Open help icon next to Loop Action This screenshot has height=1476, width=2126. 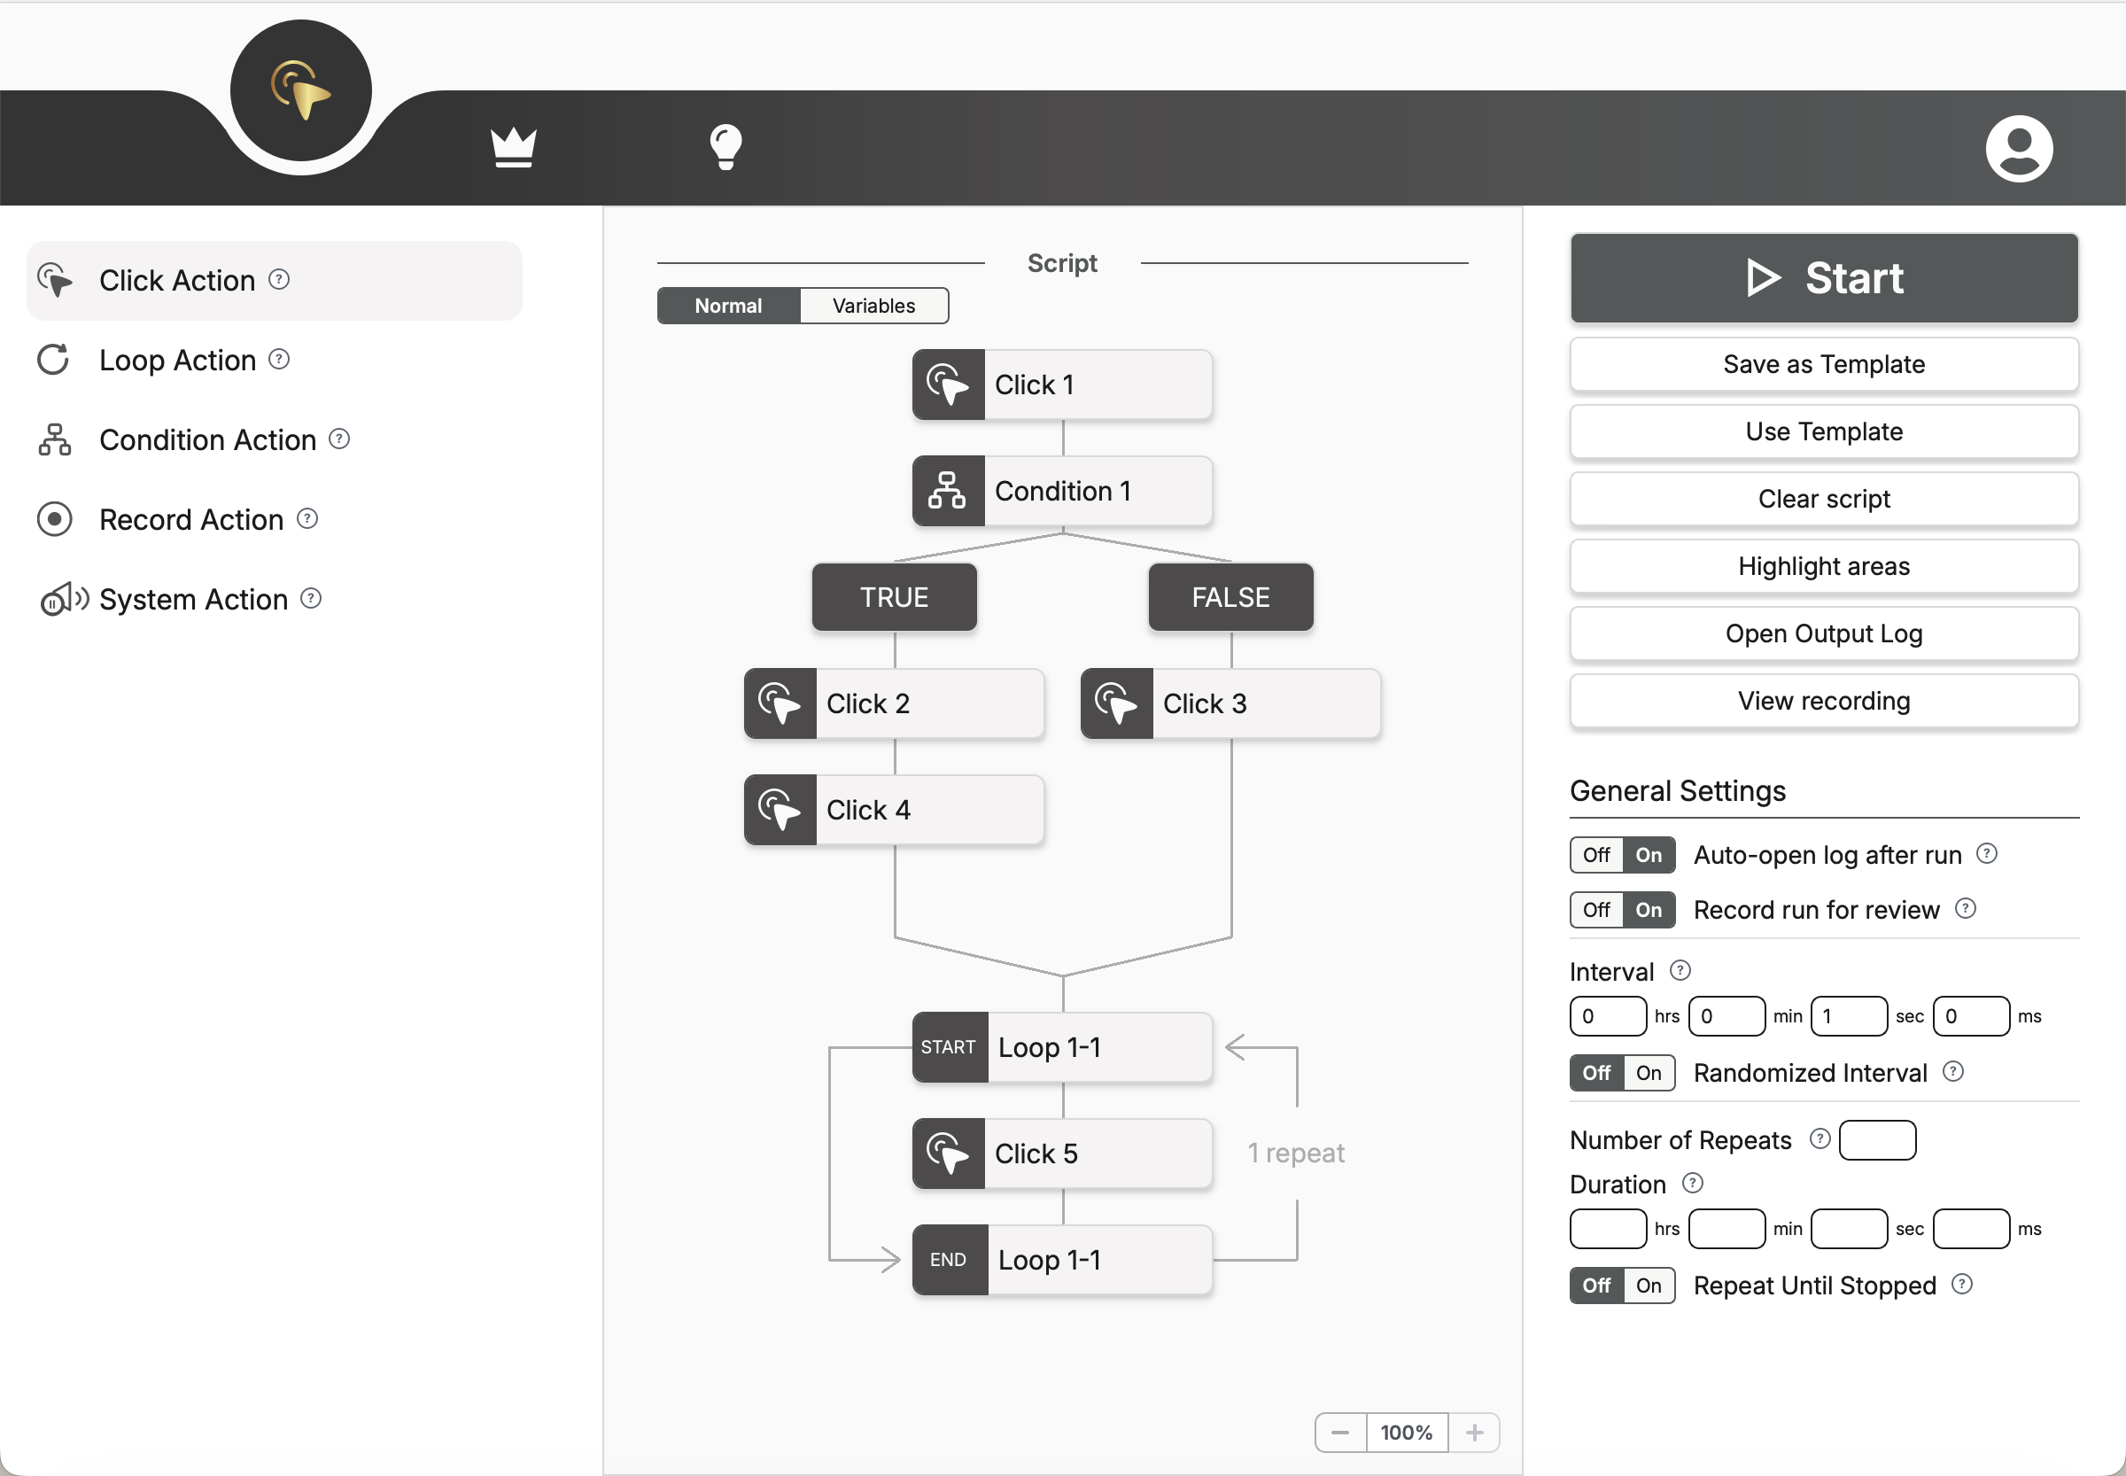click(279, 359)
